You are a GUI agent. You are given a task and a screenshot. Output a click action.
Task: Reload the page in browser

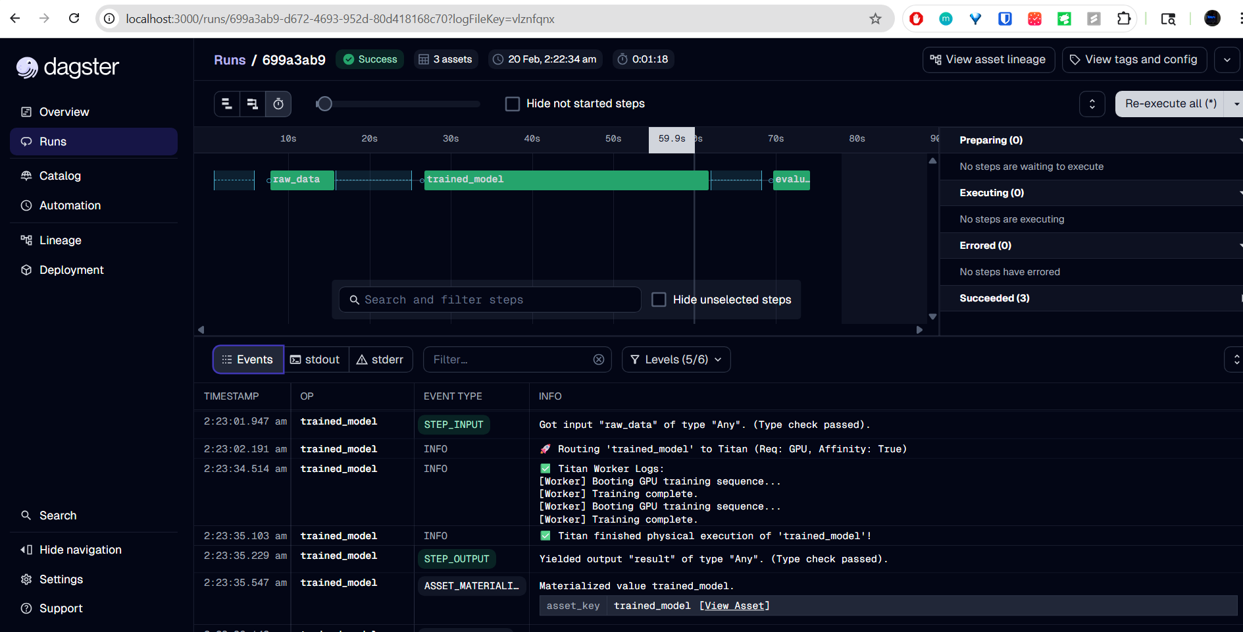point(74,18)
